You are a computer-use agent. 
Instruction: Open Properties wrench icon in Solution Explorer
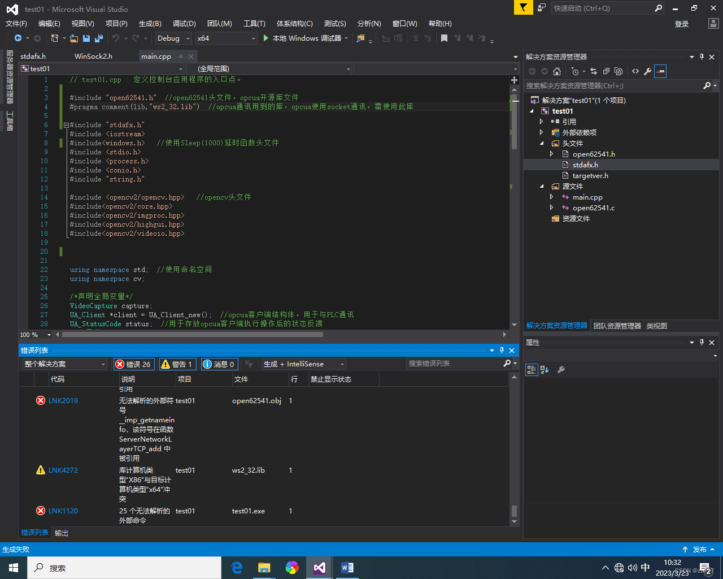tap(647, 71)
